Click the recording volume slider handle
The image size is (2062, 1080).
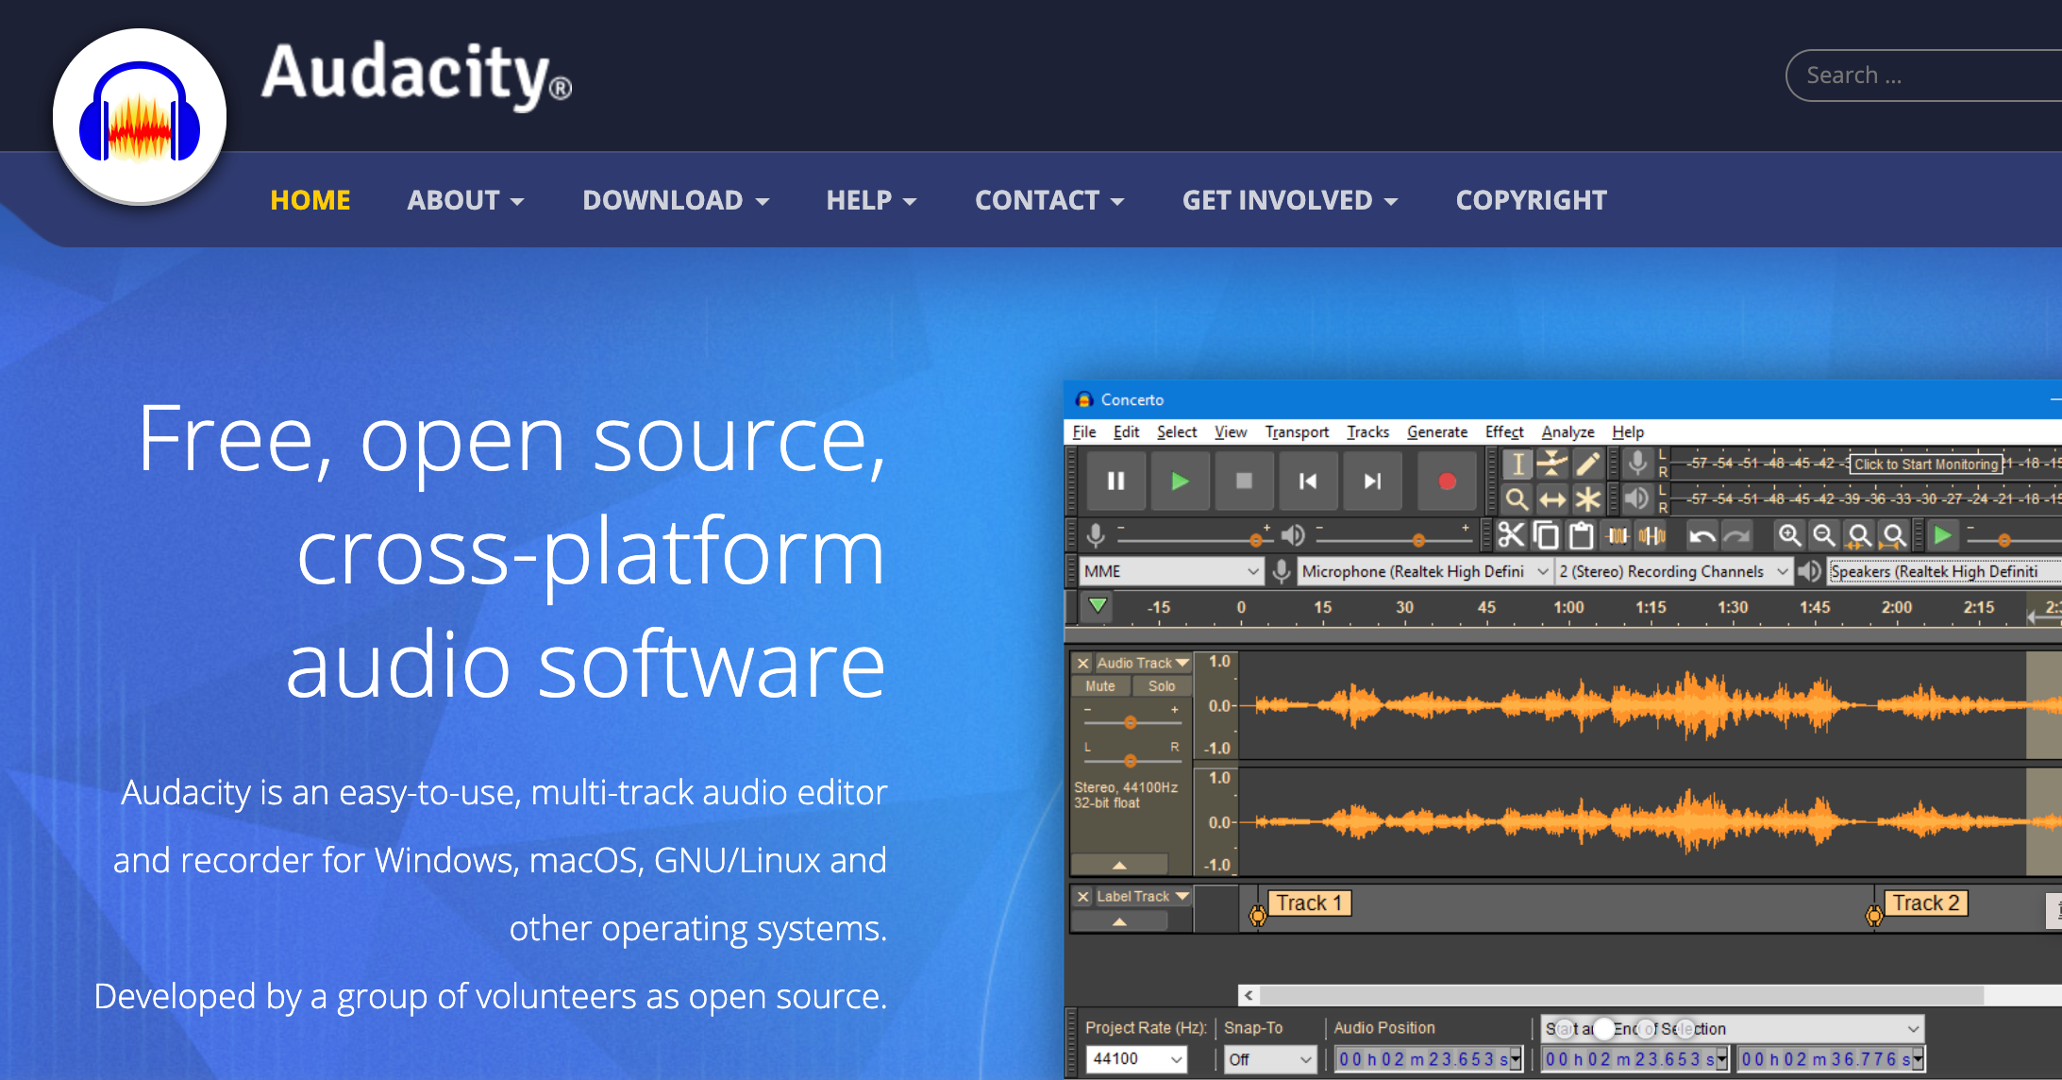pyautogui.click(x=1255, y=540)
